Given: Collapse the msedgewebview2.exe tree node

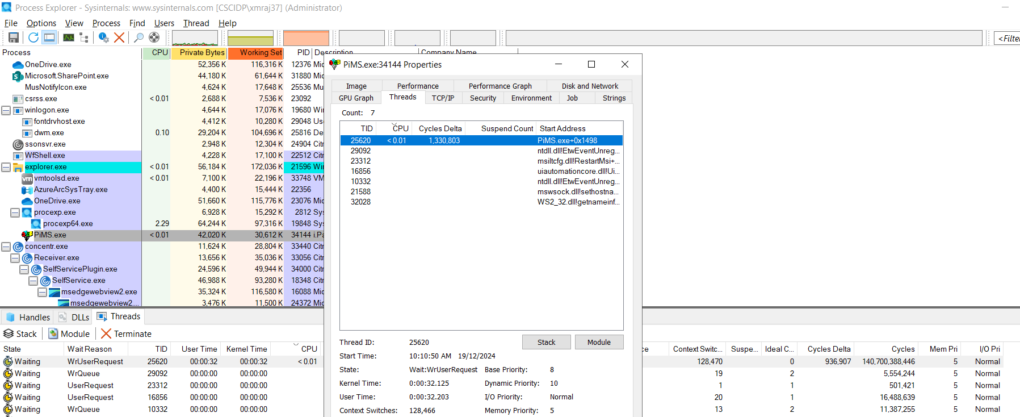Looking at the screenshot, I should 42,292.
